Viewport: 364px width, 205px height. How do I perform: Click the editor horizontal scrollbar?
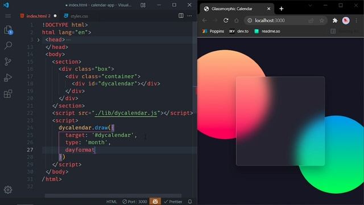pos(113,195)
